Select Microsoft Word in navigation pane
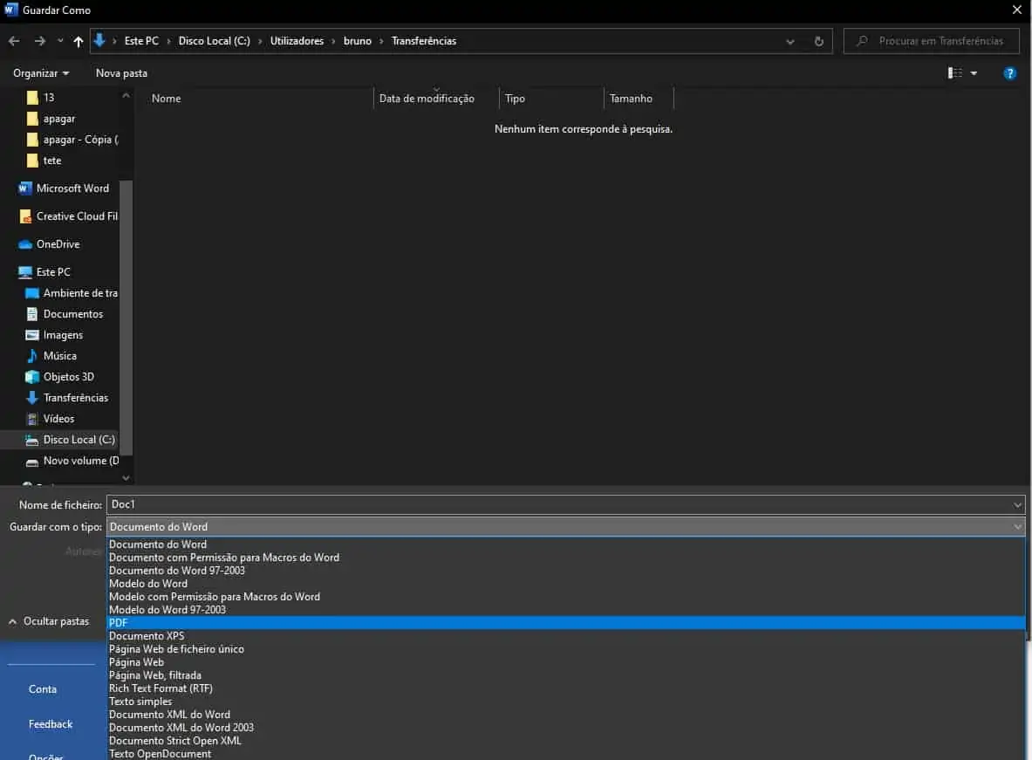Image resolution: width=1032 pixels, height=760 pixels. point(64,188)
